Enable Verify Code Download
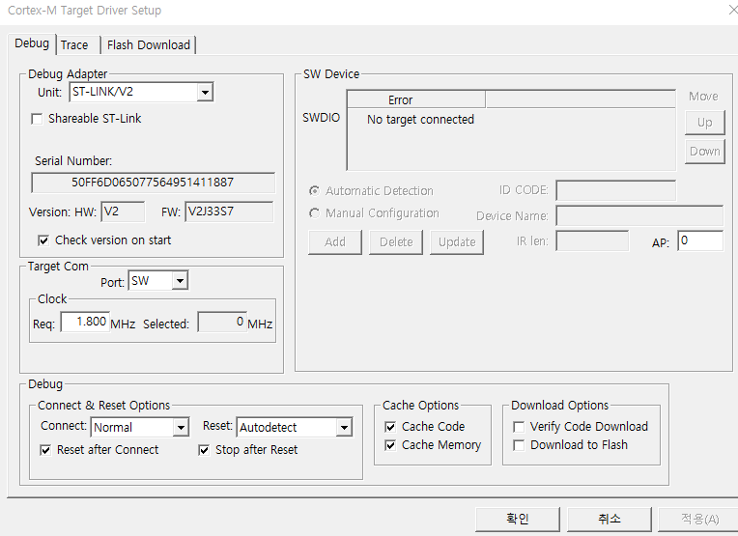This screenshot has width=738, height=536. (x=519, y=427)
